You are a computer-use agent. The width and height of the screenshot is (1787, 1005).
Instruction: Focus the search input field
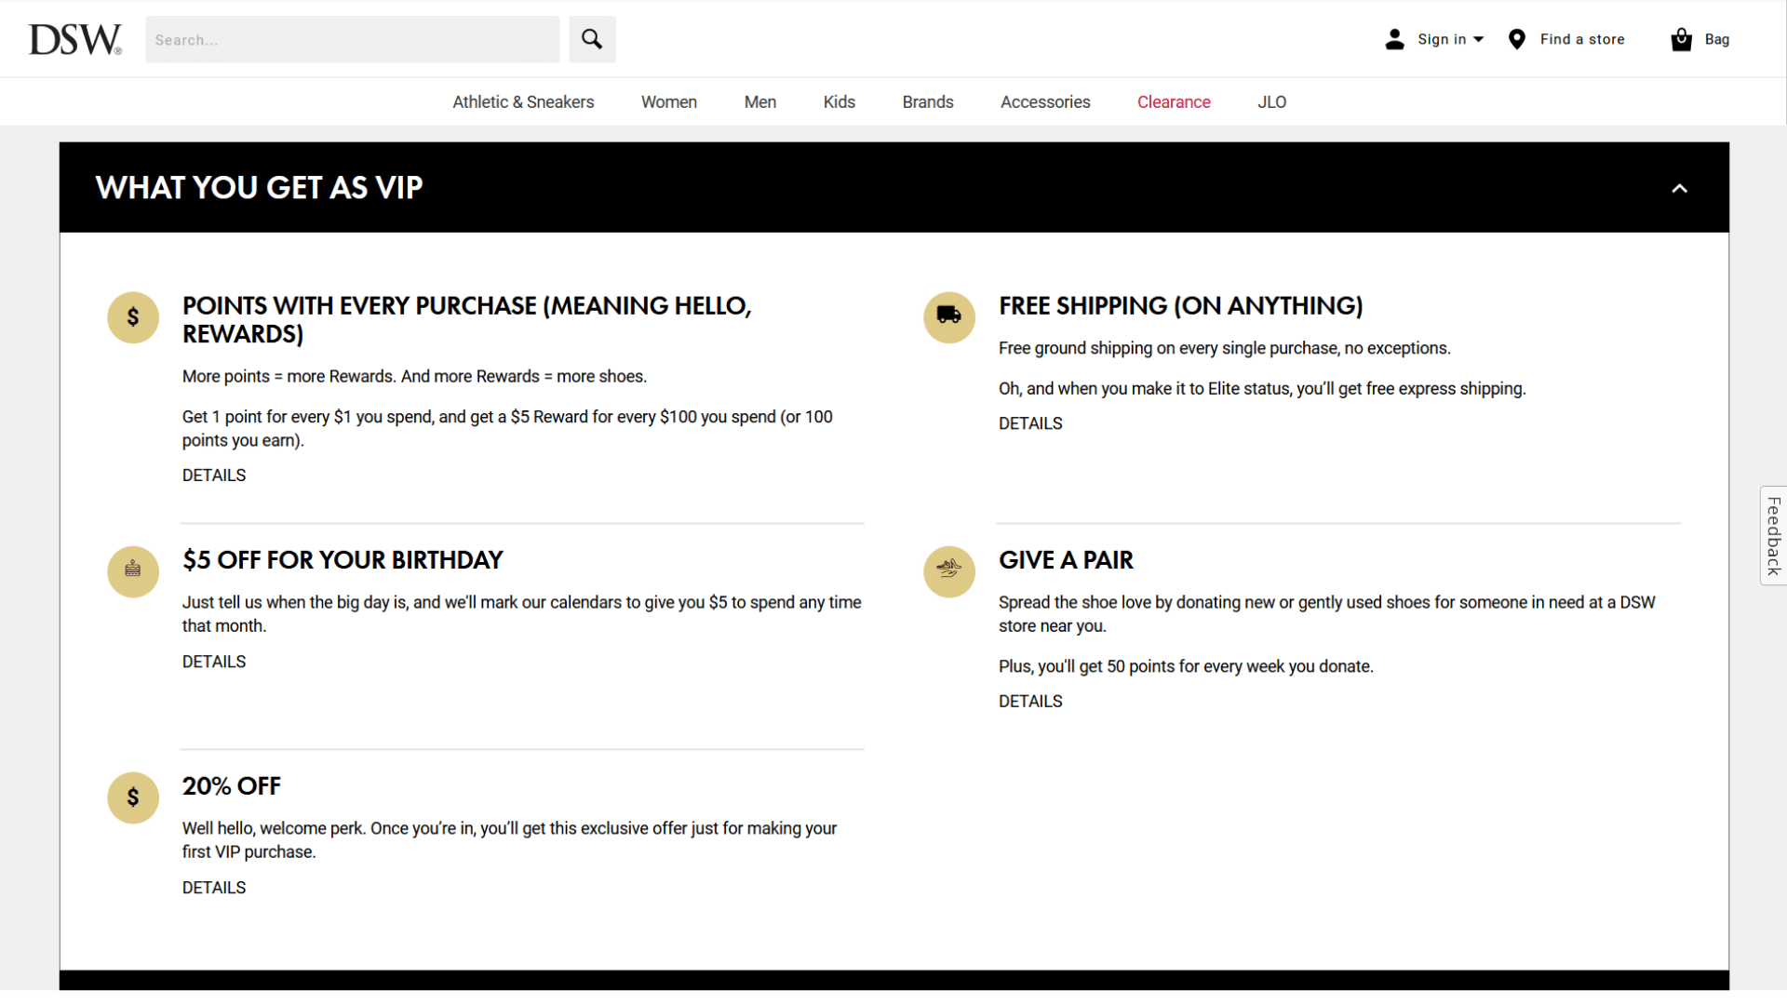(x=352, y=40)
